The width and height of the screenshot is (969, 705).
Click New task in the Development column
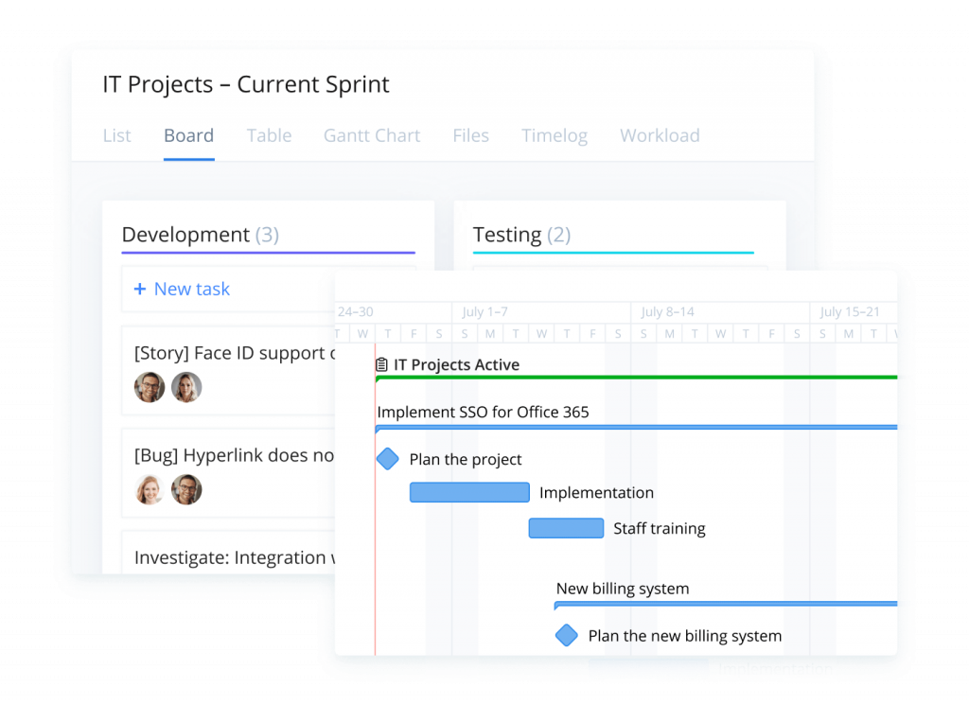(190, 289)
